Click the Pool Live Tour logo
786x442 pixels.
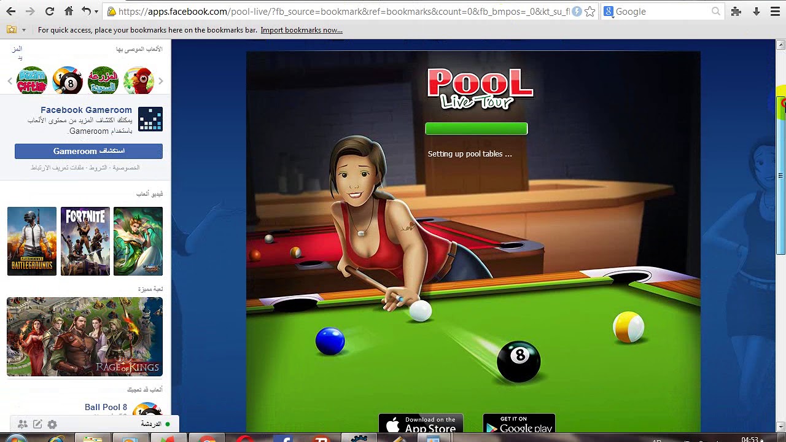480,88
